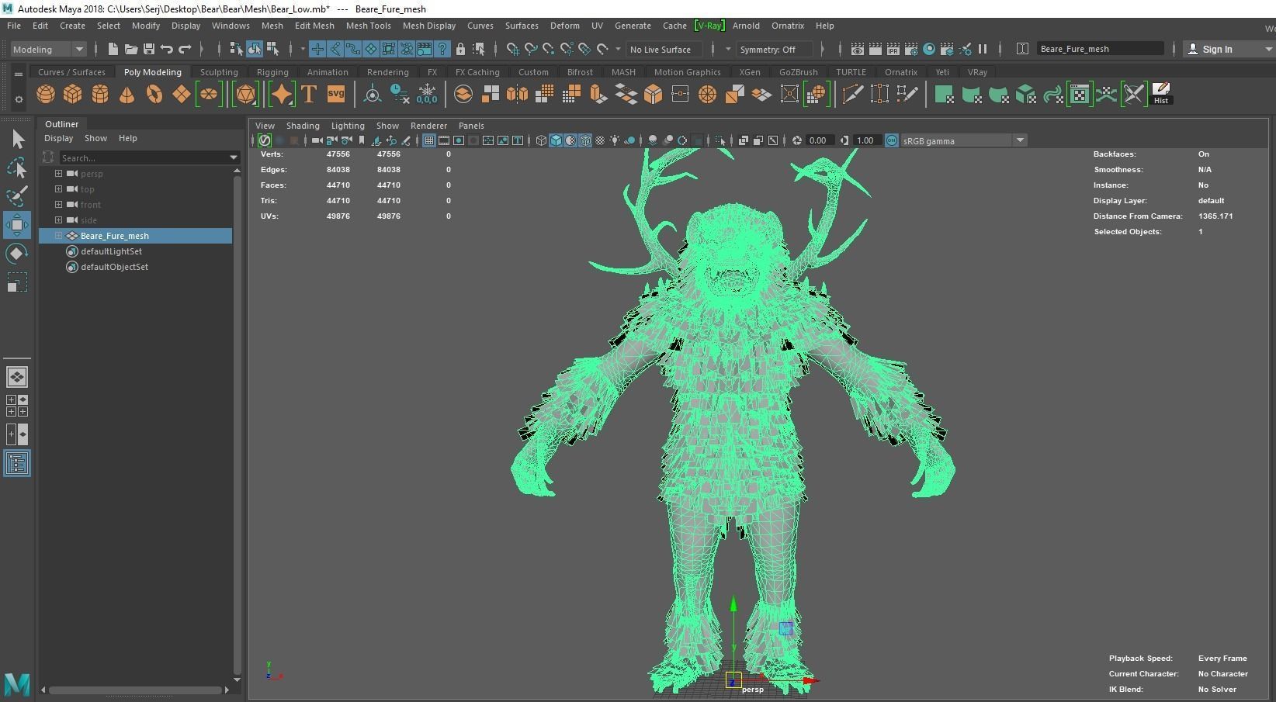Click the Beare_Fure_mesh name field in status line
Image resolution: width=1276 pixels, height=702 pixels.
coord(1101,49)
